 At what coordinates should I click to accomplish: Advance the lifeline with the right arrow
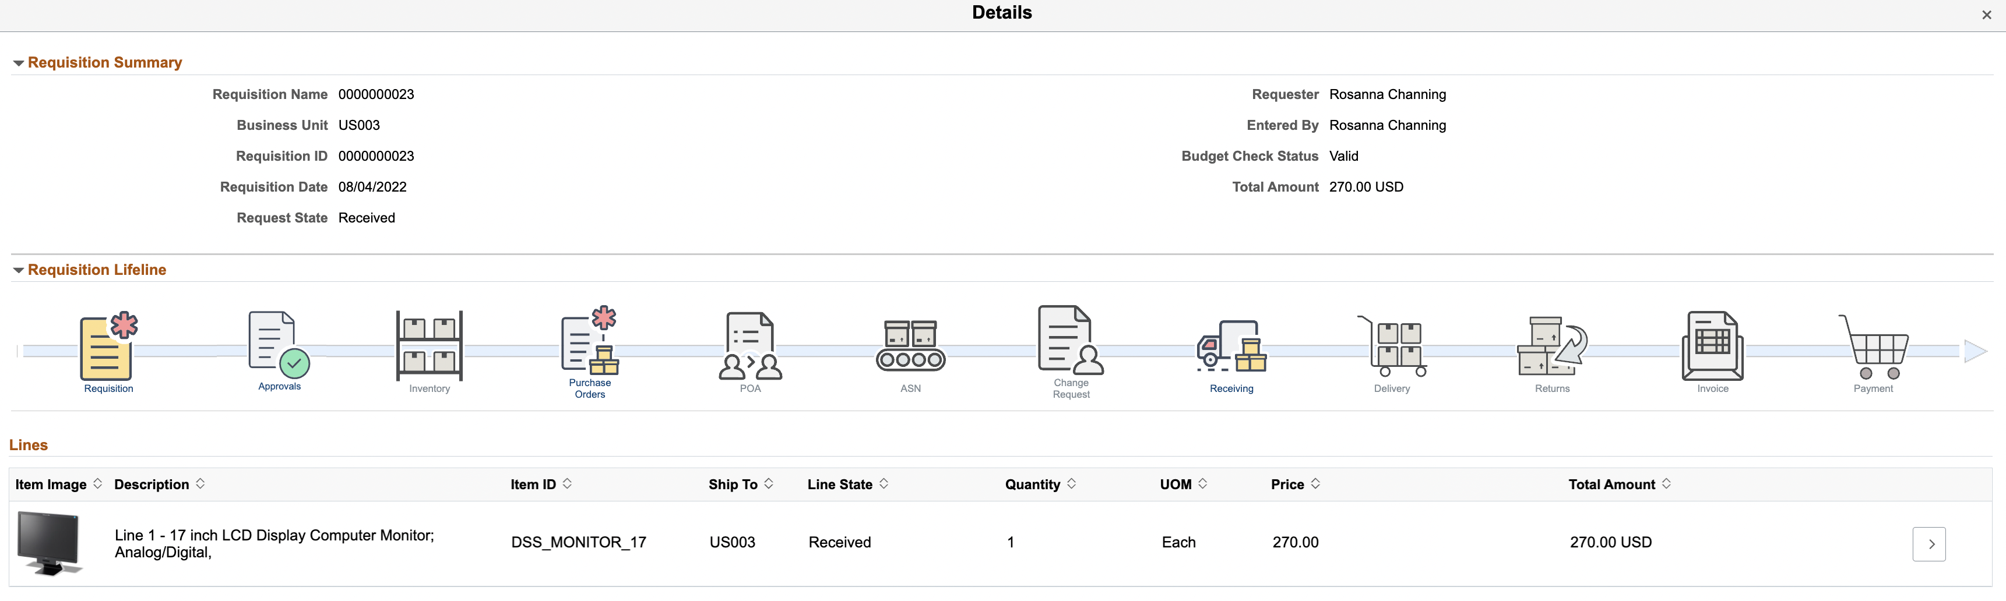1972,351
